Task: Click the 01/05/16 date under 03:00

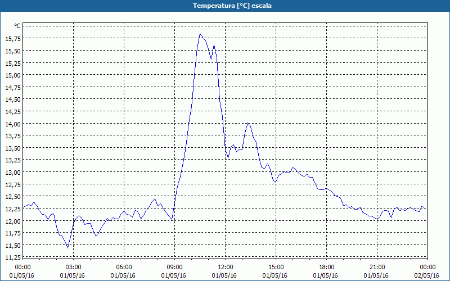Action: tap(73, 275)
